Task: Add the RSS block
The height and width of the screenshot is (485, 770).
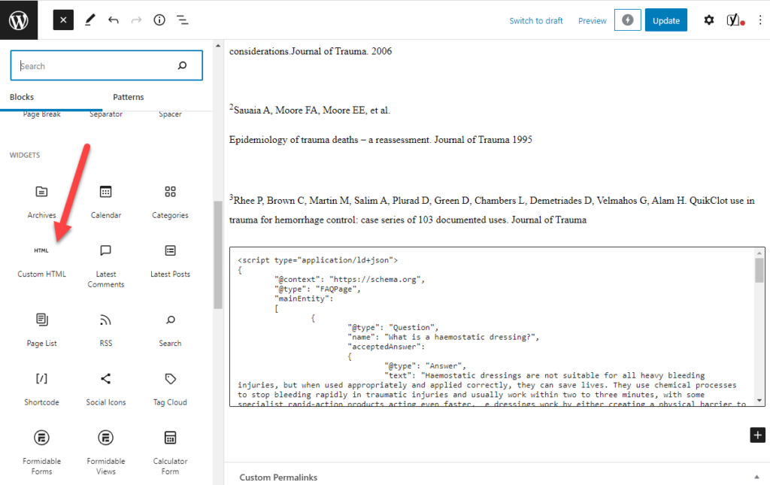Action: click(x=106, y=329)
